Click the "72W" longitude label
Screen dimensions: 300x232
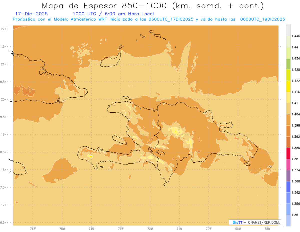tap(150, 229)
